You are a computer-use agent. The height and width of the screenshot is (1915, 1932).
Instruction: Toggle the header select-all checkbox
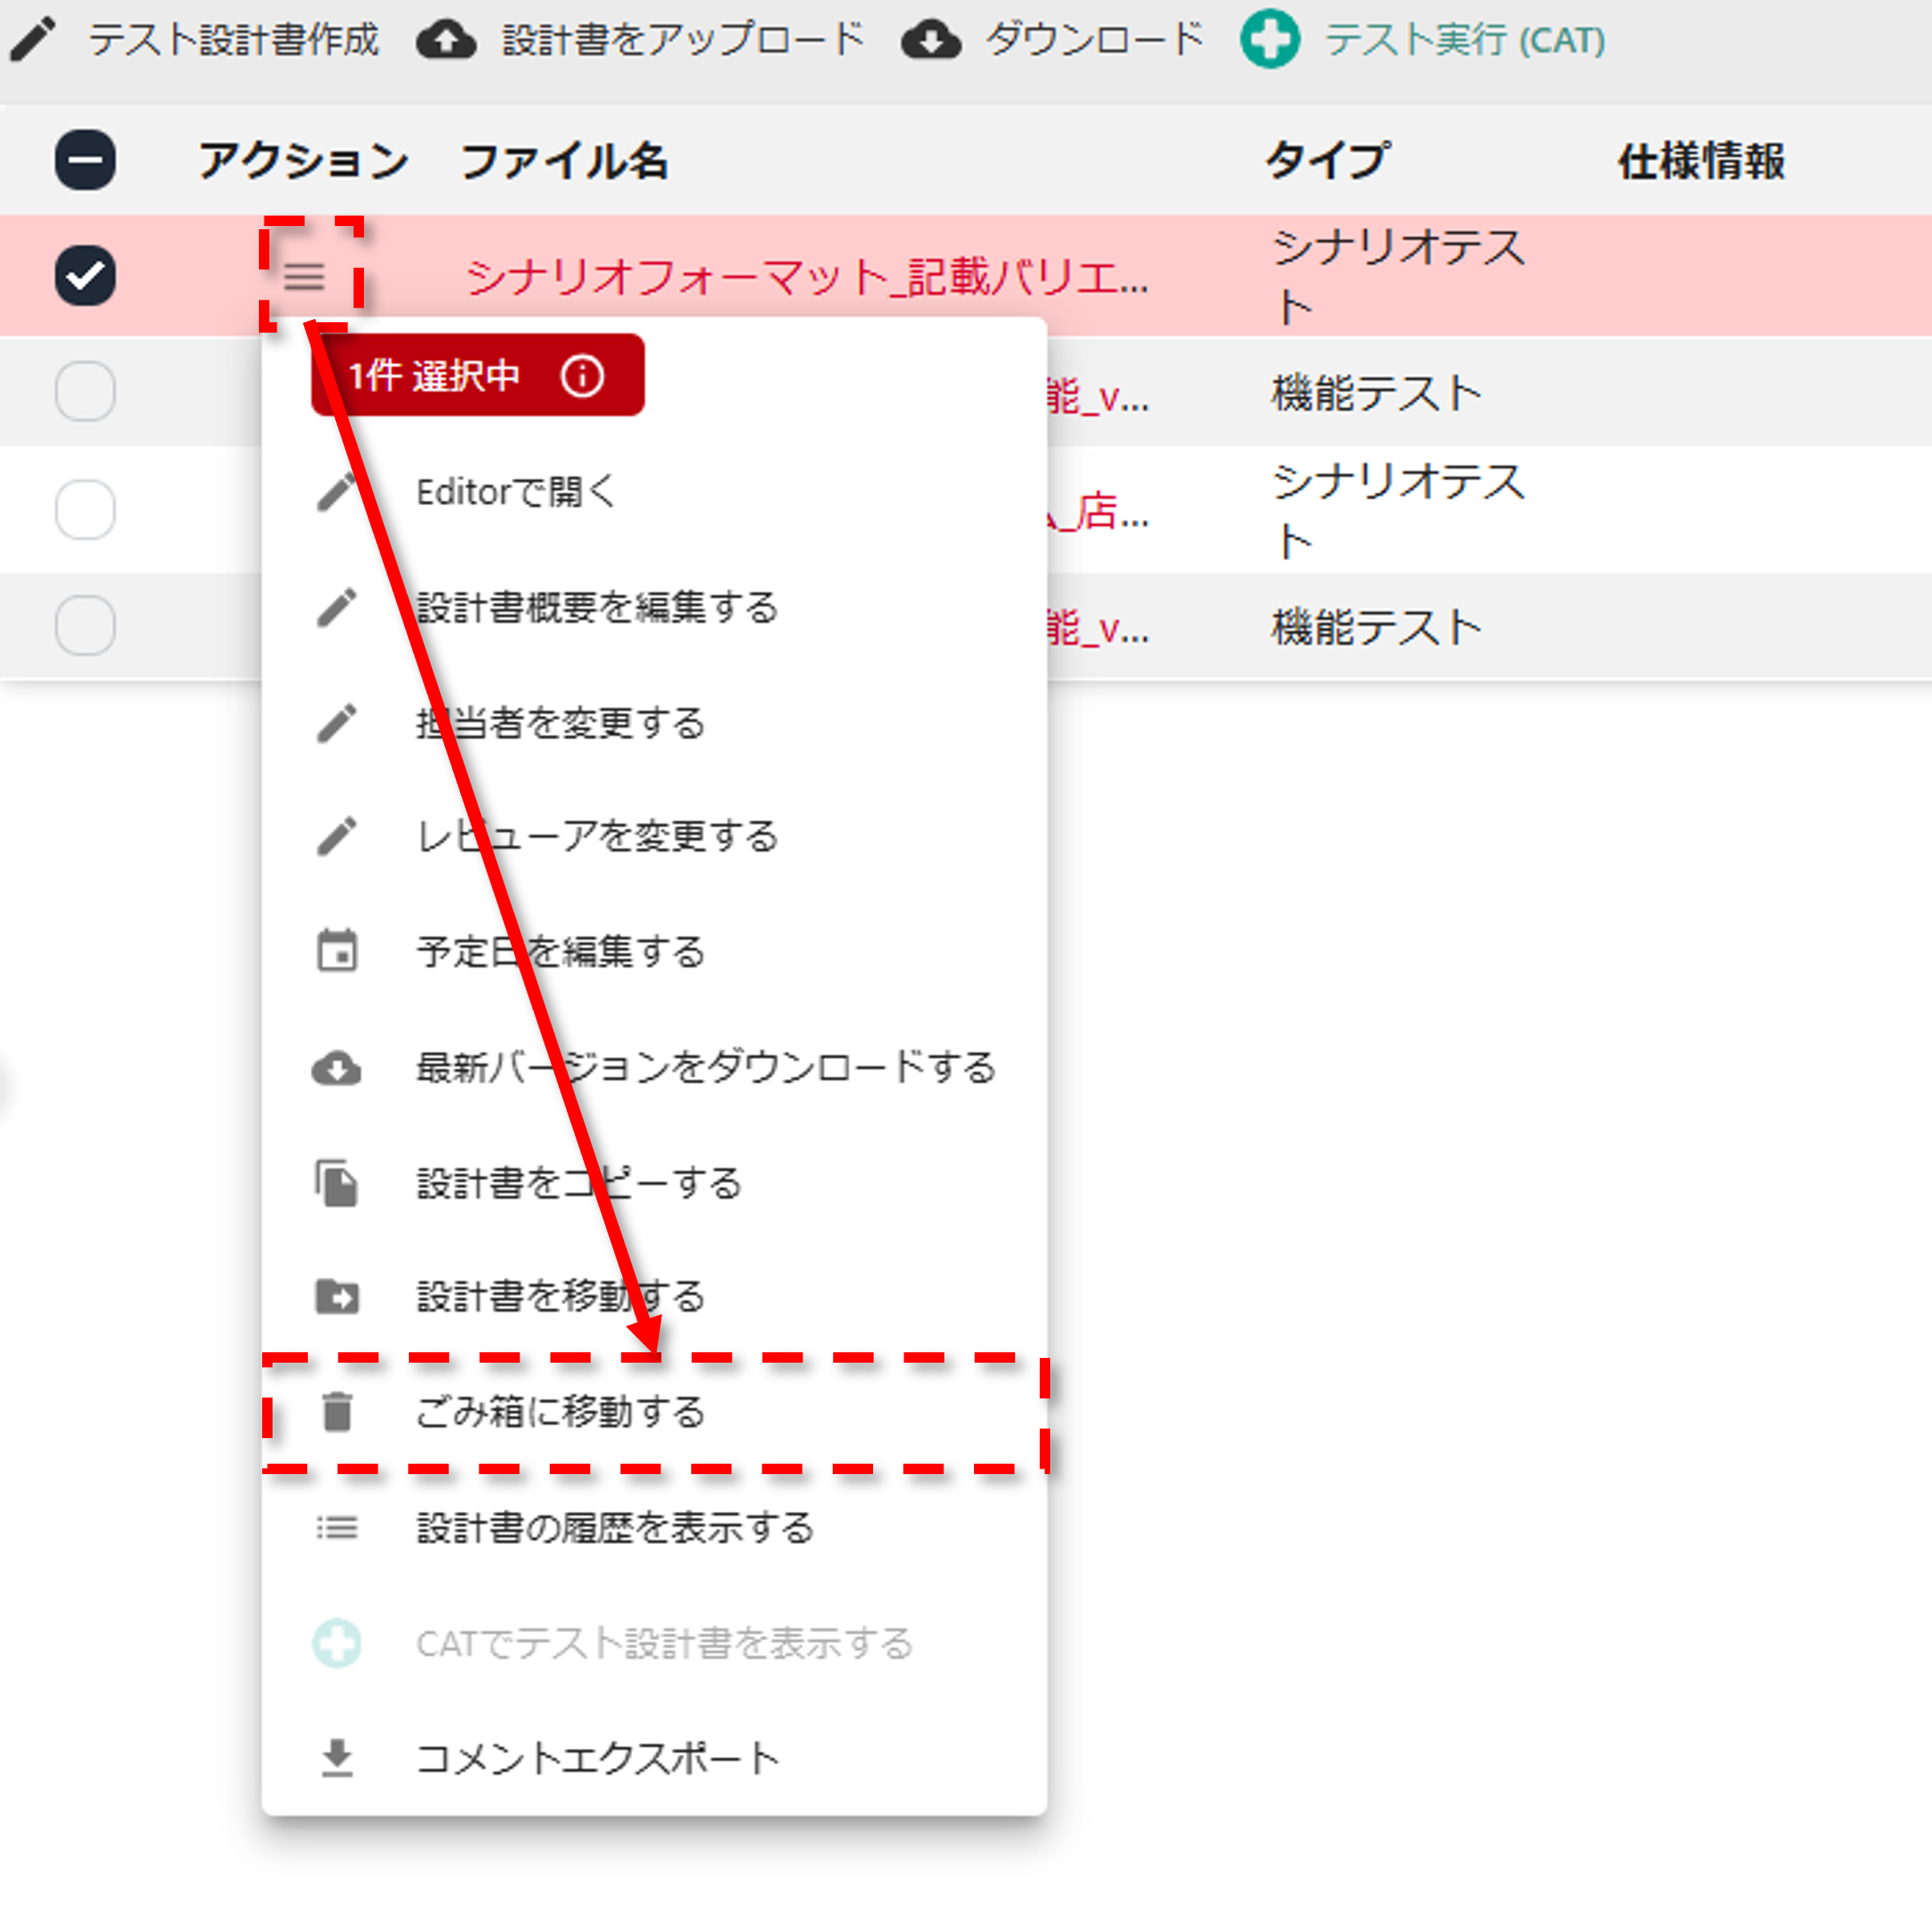[85, 160]
